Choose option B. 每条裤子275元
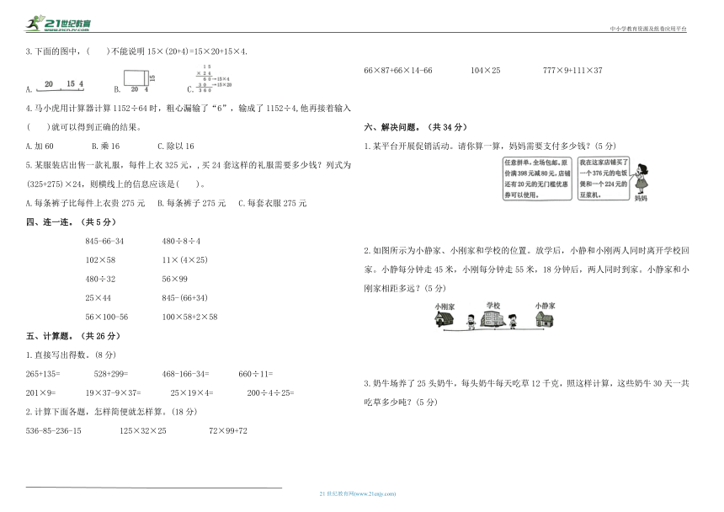The width and height of the screenshot is (724, 512). [x=191, y=203]
